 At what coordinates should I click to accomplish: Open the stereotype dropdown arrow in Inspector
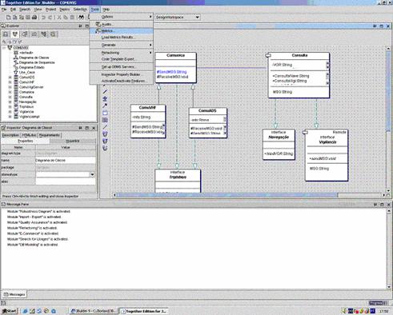click(92, 174)
